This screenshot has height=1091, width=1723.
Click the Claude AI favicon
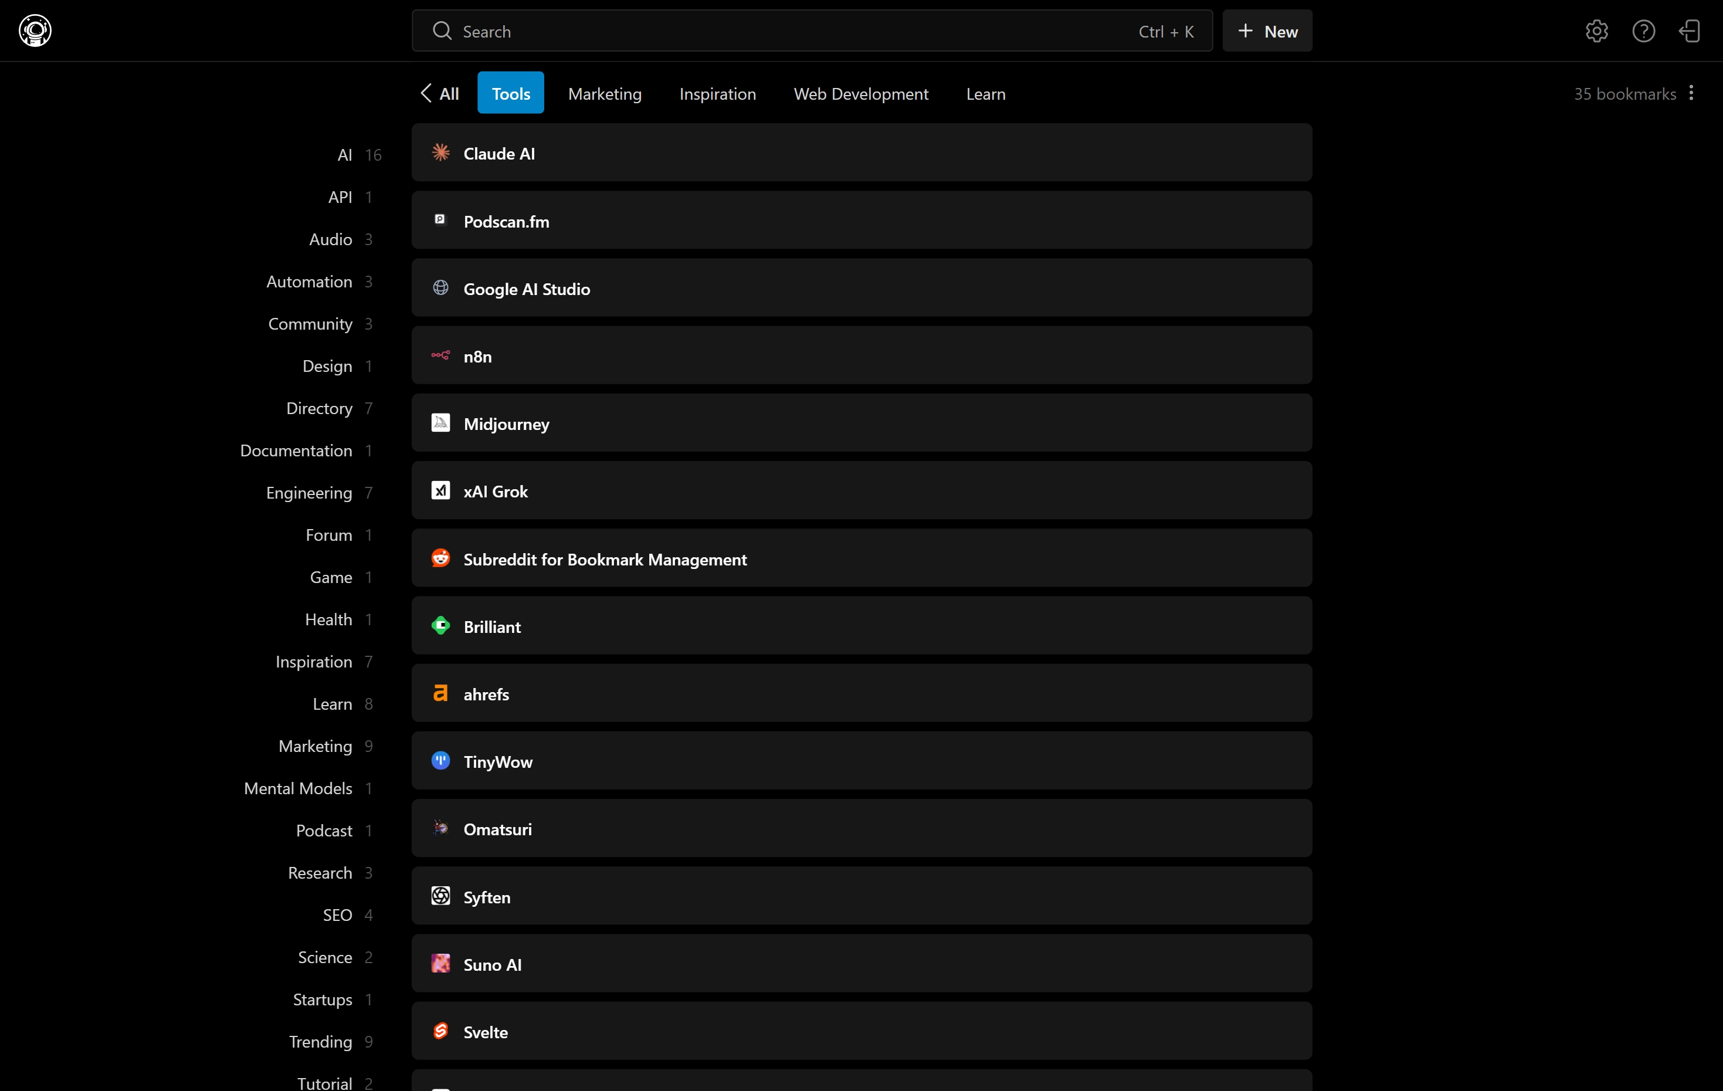441,153
